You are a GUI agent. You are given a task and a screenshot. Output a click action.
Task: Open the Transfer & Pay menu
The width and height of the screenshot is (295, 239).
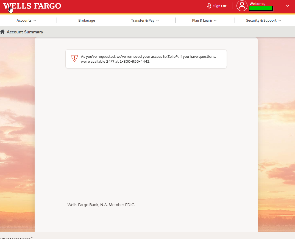(x=143, y=21)
